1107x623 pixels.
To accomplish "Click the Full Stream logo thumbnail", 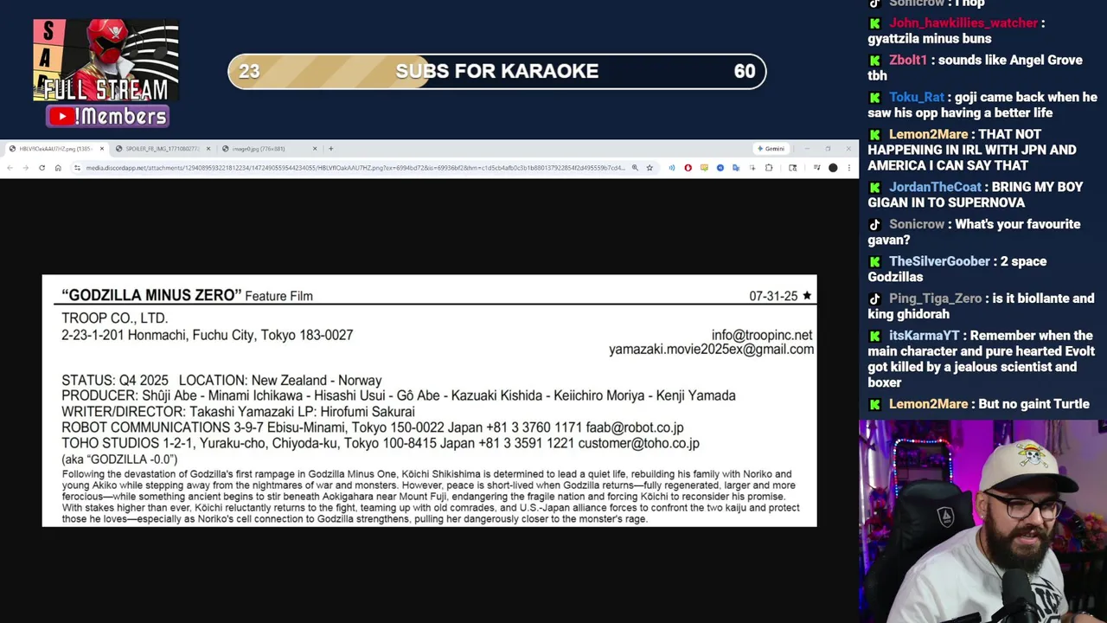I will point(106,61).
